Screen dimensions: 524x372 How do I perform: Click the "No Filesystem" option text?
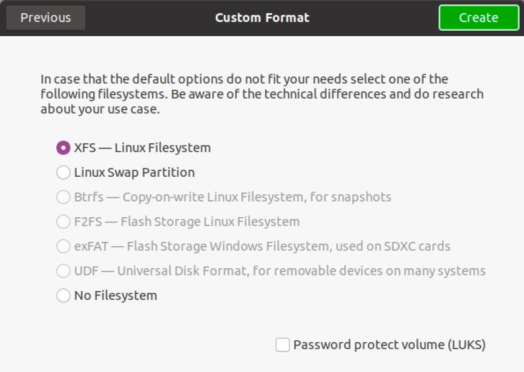coord(115,295)
